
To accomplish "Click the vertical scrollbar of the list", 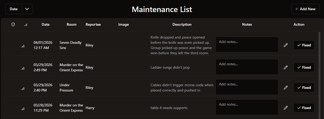I will (x=319, y=73).
